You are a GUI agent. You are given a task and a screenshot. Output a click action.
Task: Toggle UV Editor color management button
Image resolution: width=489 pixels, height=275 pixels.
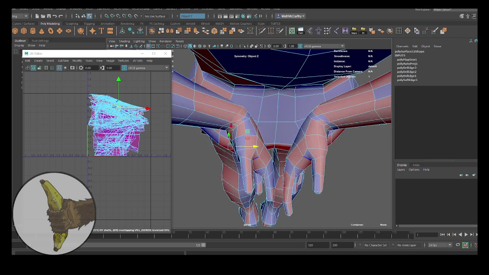coord(124,68)
